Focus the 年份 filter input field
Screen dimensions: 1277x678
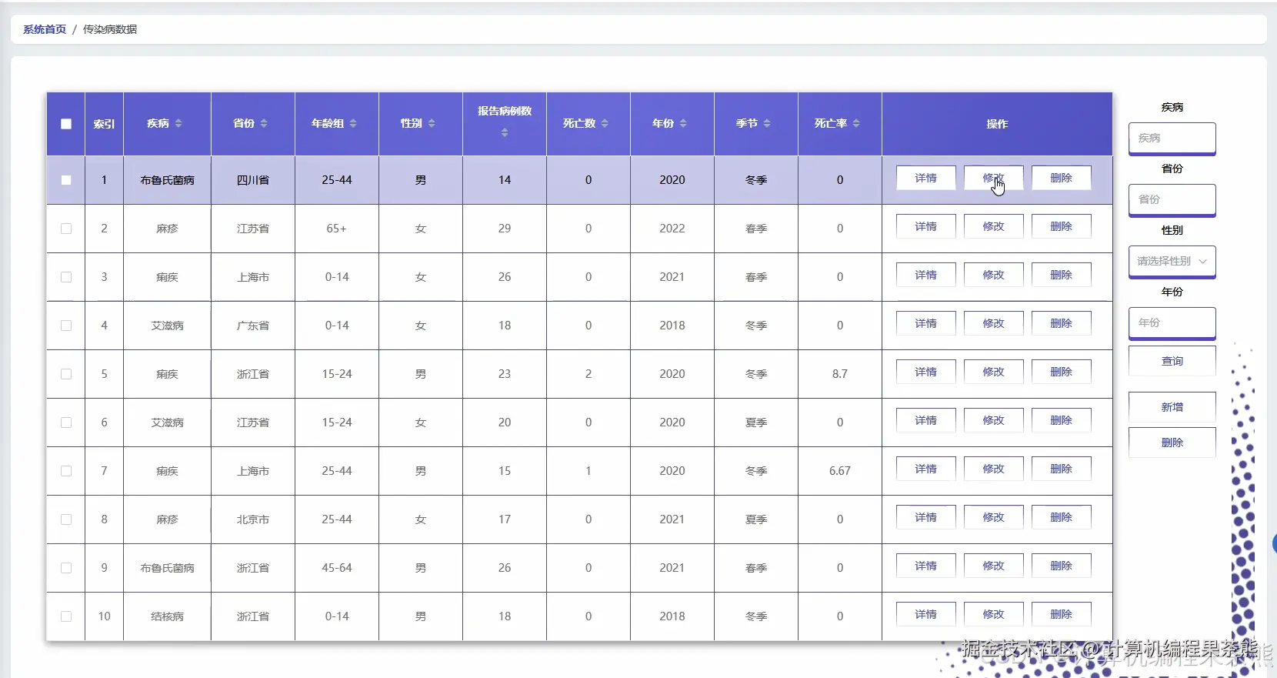pos(1172,322)
